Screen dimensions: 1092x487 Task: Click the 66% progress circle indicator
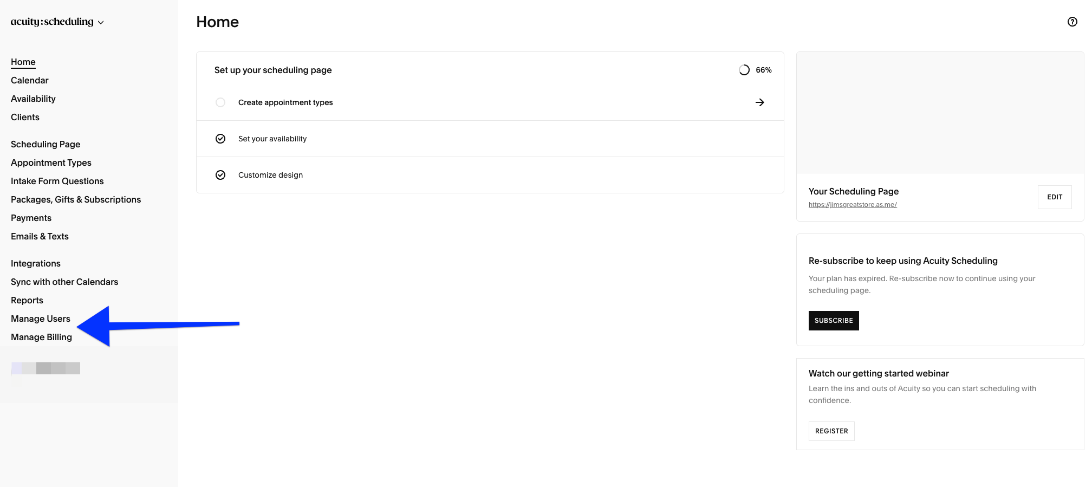click(744, 70)
